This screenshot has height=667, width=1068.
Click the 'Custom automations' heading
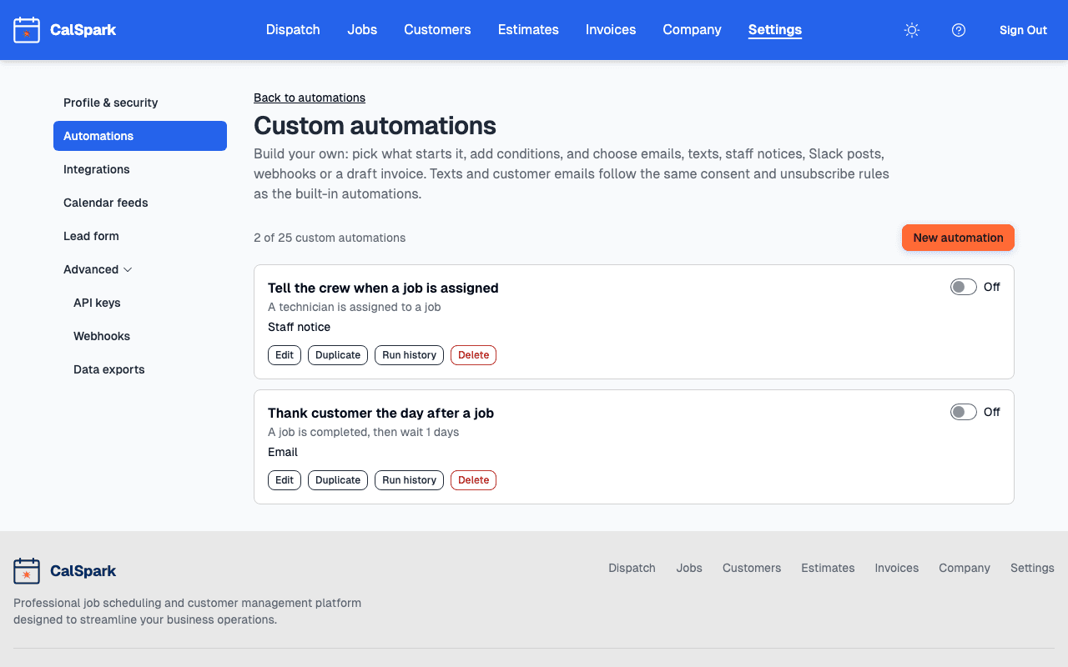[375, 126]
